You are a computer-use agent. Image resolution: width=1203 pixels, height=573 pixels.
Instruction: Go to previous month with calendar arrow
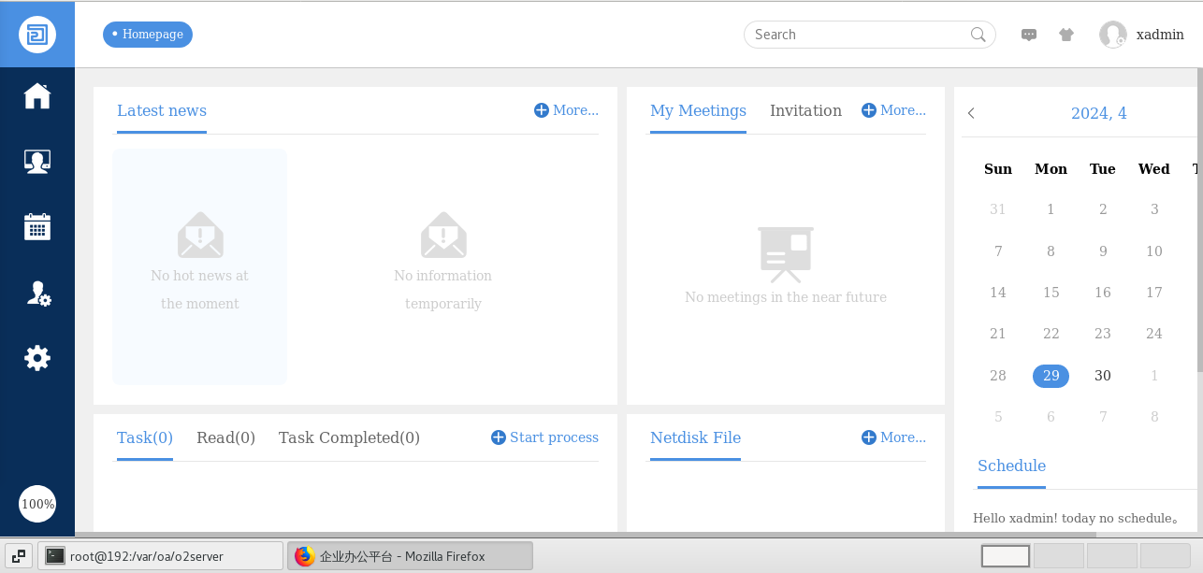[x=971, y=113]
